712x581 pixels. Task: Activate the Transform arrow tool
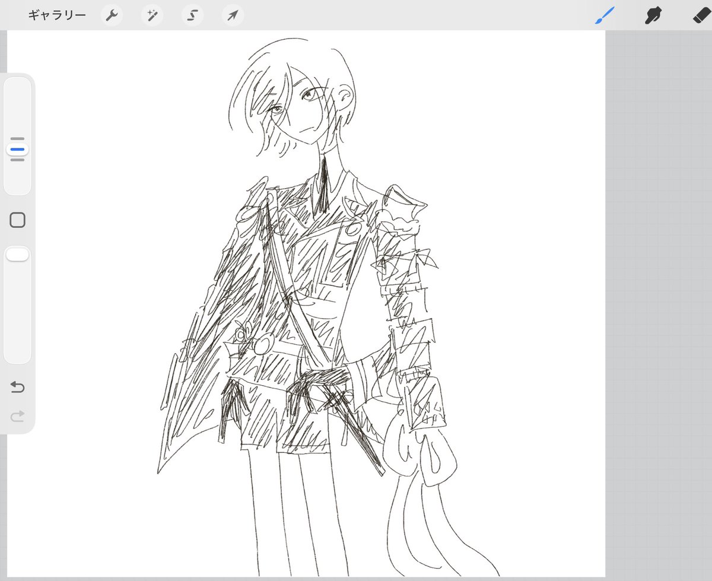233,15
